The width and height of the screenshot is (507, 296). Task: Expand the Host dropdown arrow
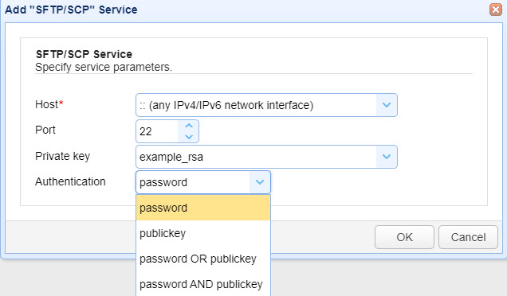(x=387, y=105)
